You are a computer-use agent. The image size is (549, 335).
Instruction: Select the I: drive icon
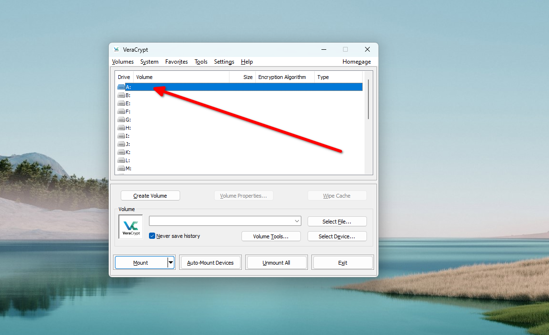[x=121, y=136]
